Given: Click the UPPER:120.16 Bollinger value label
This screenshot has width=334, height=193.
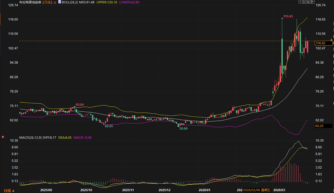Looking at the screenshot, I should coord(107,2).
